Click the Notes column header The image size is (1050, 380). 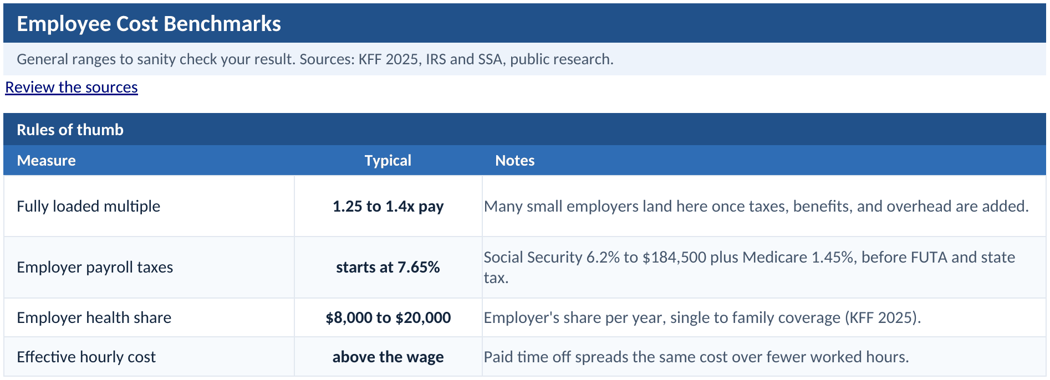point(514,161)
